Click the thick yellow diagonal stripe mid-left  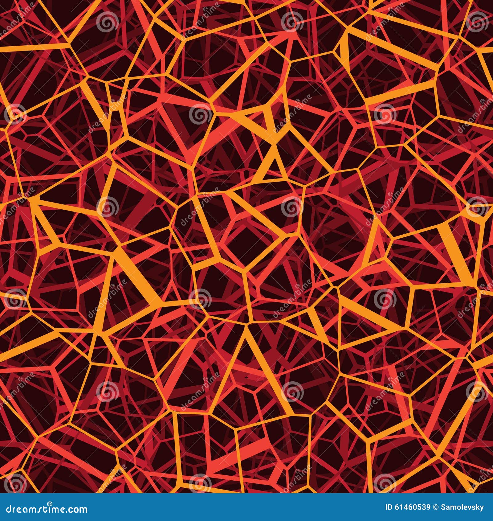coord(139,277)
